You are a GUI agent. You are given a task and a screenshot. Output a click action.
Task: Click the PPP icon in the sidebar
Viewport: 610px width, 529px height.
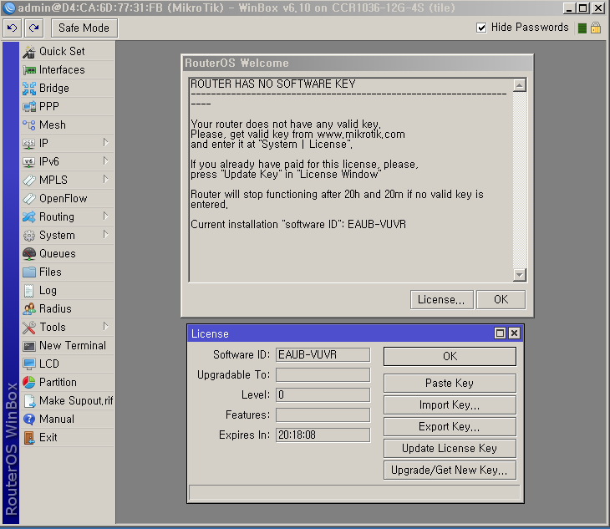28,107
